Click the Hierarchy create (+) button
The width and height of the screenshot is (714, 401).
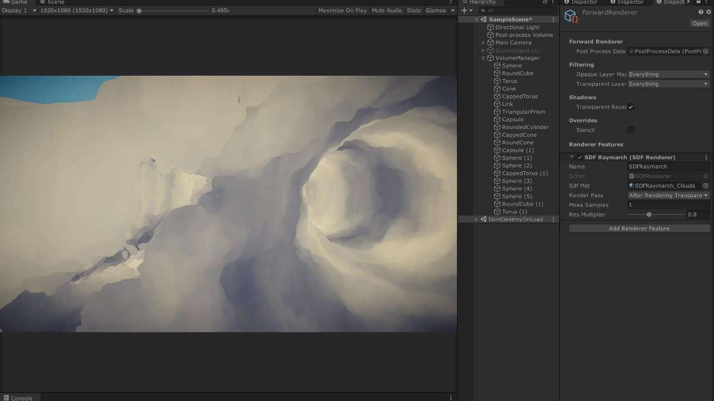pos(464,11)
